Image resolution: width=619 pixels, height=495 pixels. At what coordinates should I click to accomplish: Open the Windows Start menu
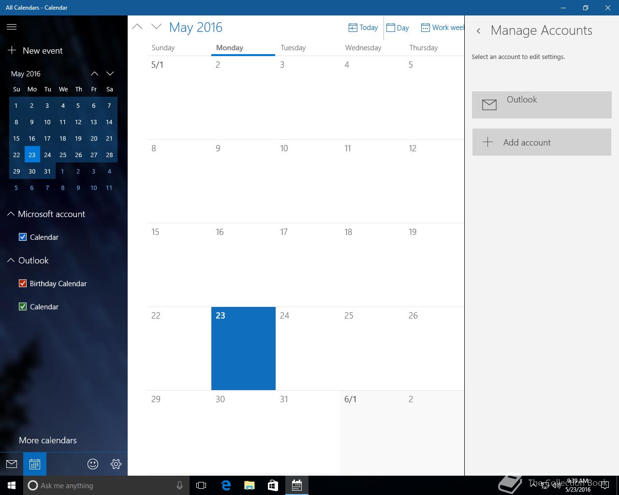click(x=12, y=485)
